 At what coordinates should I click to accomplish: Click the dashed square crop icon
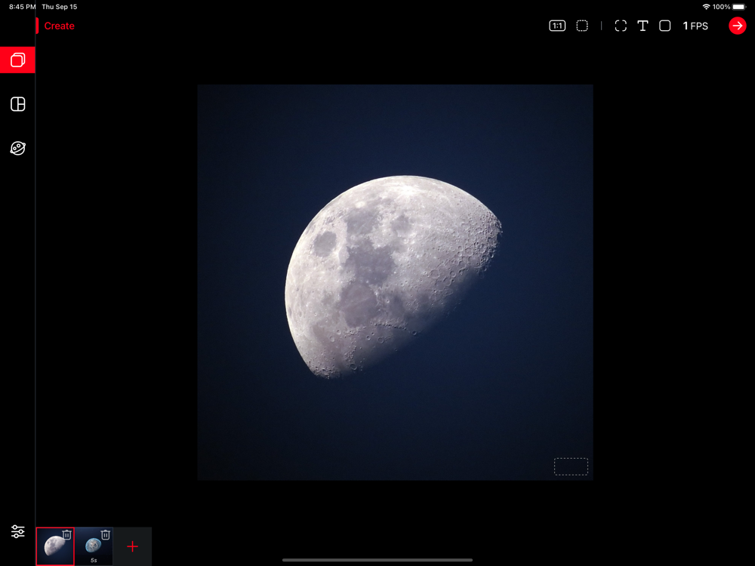pyautogui.click(x=582, y=26)
